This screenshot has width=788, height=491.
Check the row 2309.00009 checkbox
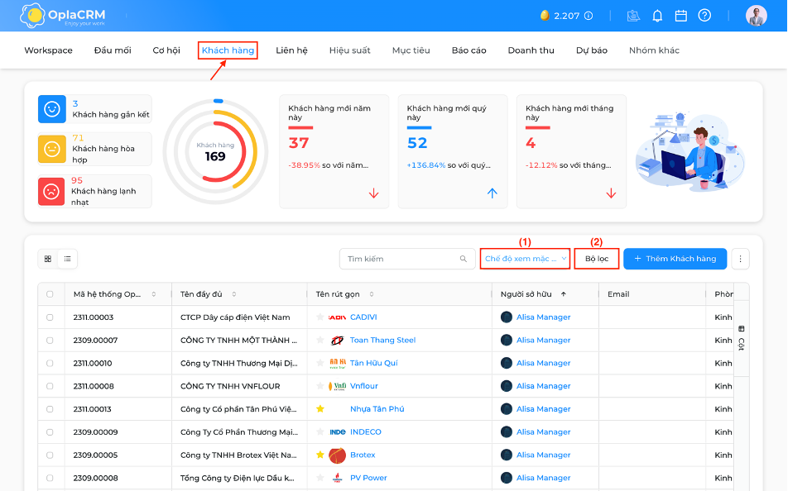tap(50, 431)
